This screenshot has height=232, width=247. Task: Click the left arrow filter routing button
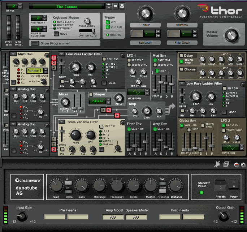click(x=103, y=110)
